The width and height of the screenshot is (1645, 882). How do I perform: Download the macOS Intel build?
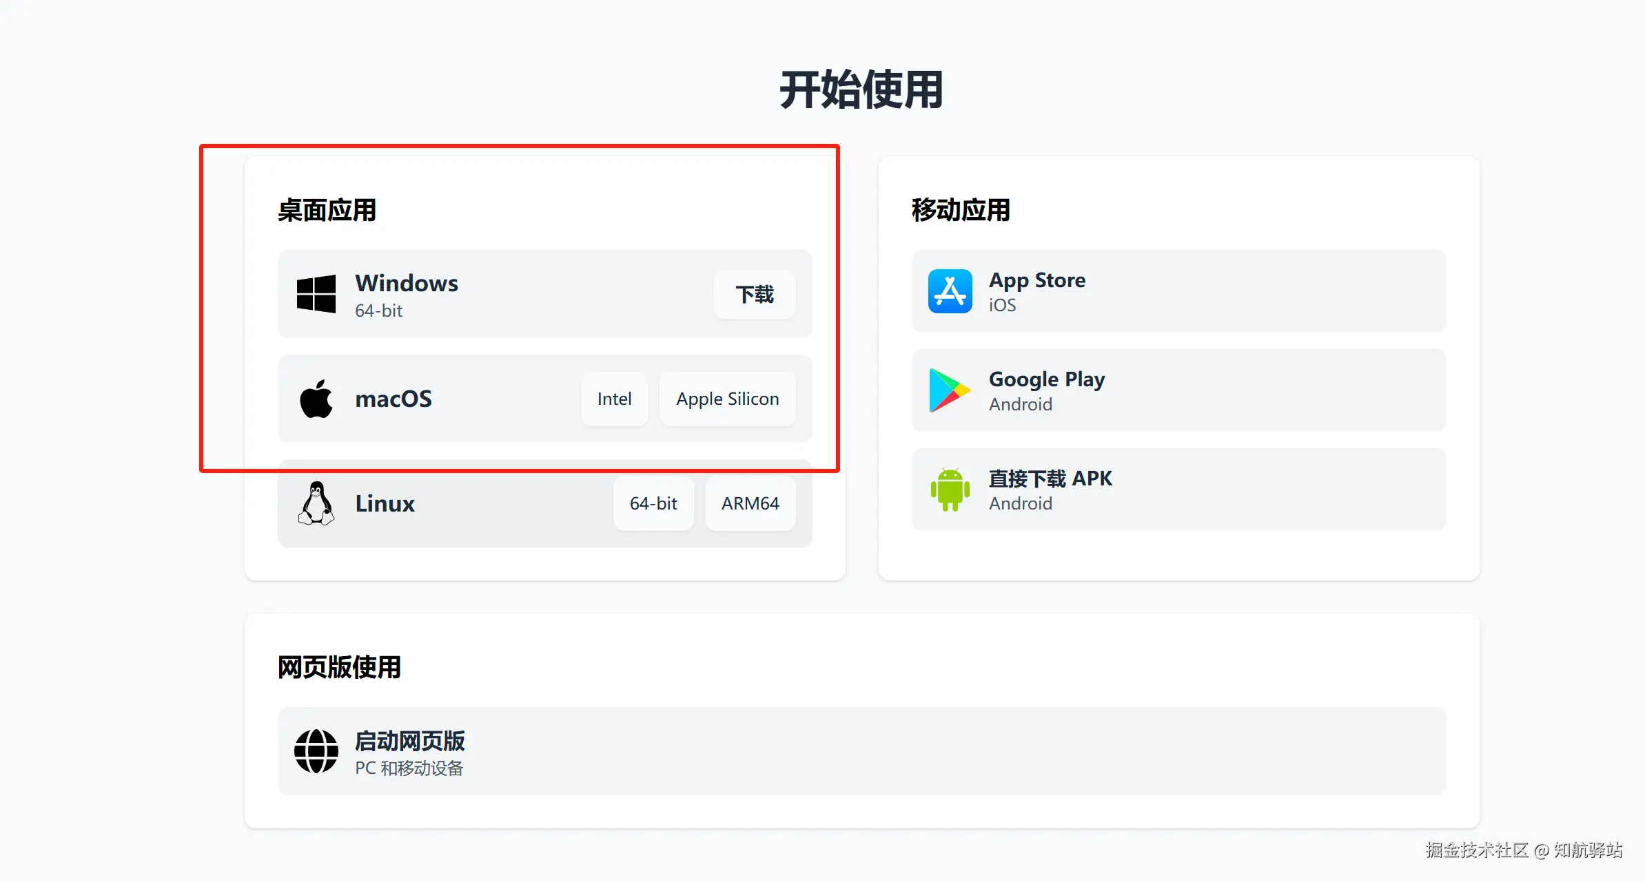(x=614, y=399)
